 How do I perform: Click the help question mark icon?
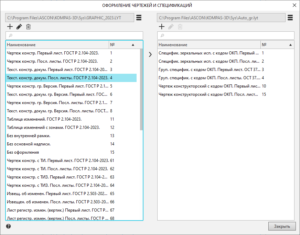tap(8, 226)
